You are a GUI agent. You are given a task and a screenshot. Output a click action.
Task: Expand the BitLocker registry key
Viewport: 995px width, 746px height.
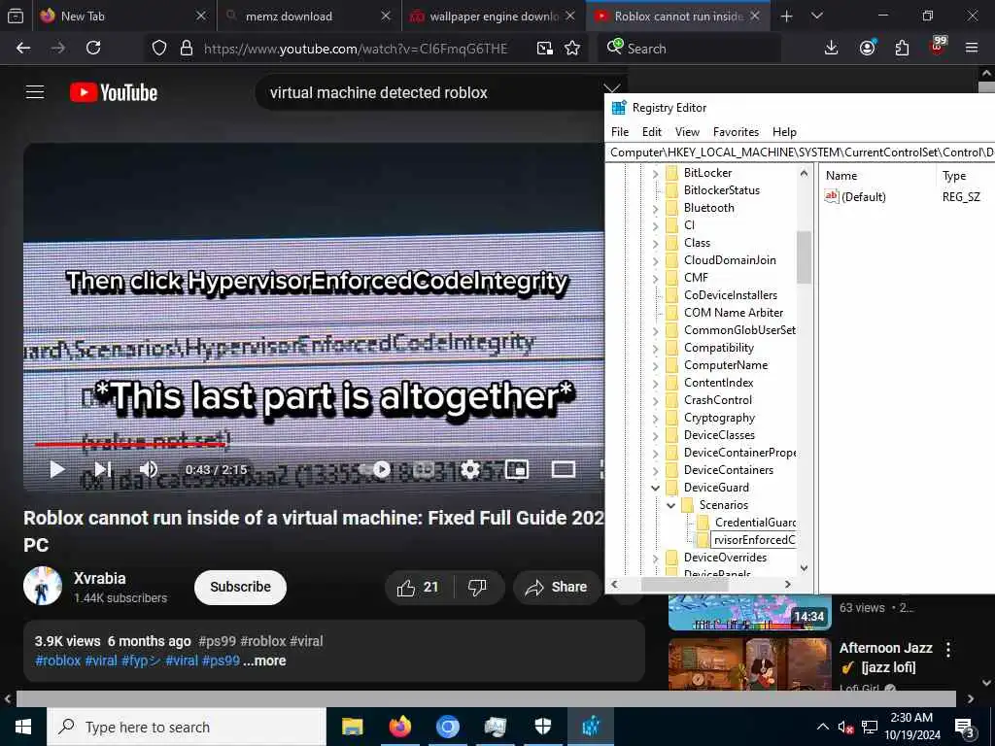click(x=656, y=173)
